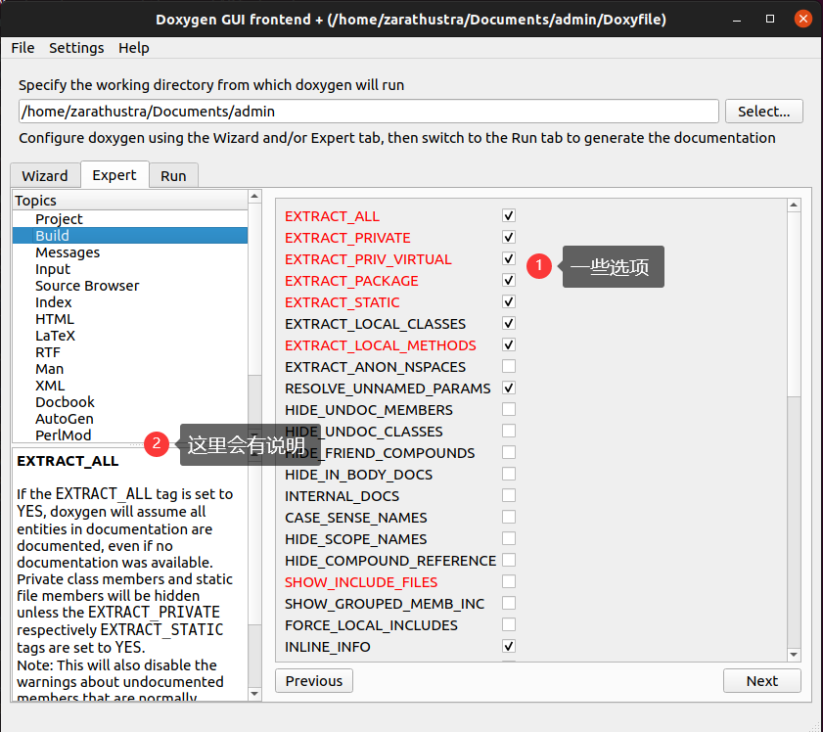Click the topics list scroll-up arrow
The width and height of the screenshot is (823, 732).
254,197
